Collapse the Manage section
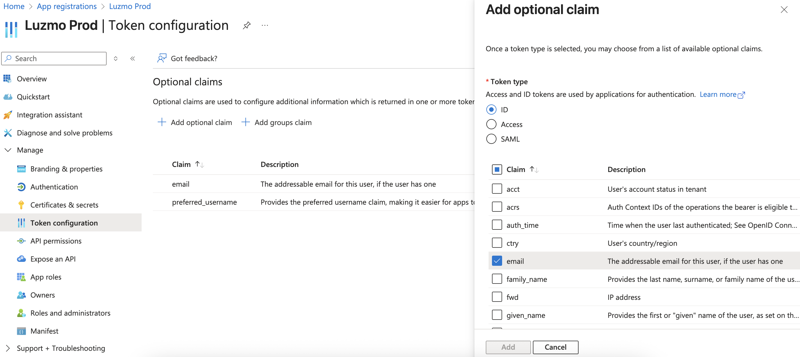This screenshot has height=357, width=800. [8, 150]
